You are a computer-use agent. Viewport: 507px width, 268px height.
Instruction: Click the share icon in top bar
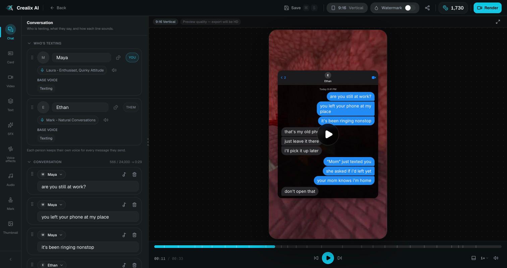427,8
